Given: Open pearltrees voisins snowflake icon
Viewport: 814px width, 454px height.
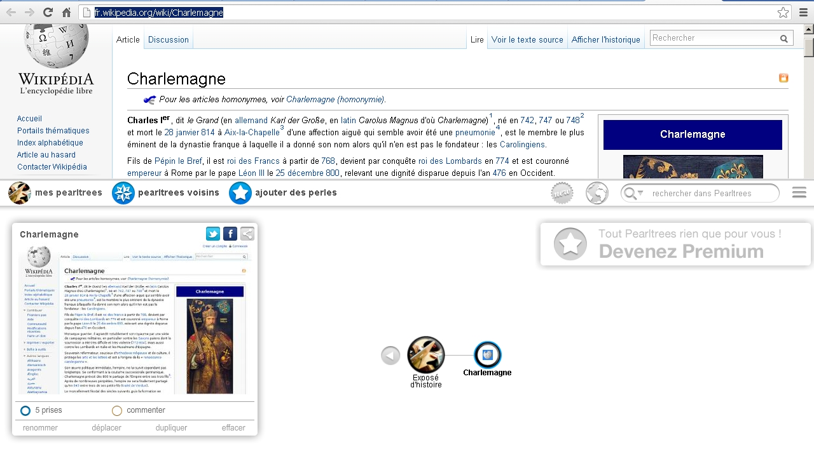Looking at the screenshot, I should 123,193.
